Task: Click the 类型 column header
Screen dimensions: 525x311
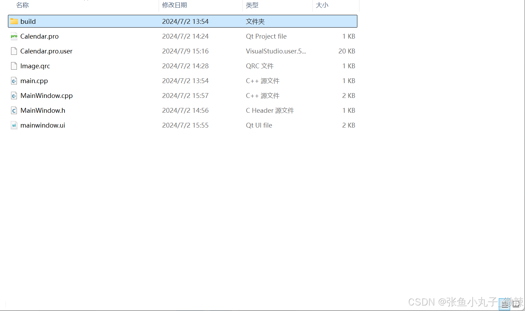Action: [252, 5]
